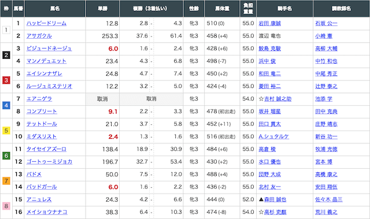This screenshot has height=219, width=370.
Task: Open jockey link 坂井 瑠星
Action: (x=270, y=112)
